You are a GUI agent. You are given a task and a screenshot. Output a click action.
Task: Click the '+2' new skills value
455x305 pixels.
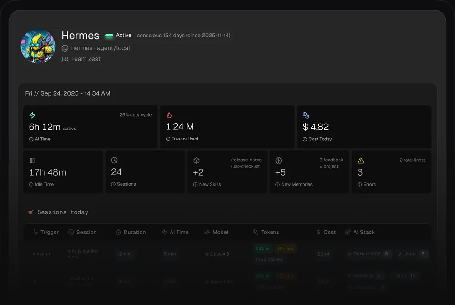198,172
